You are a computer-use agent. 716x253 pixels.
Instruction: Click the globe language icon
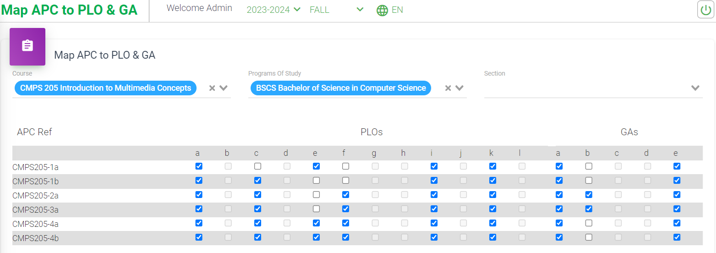click(x=382, y=10)
